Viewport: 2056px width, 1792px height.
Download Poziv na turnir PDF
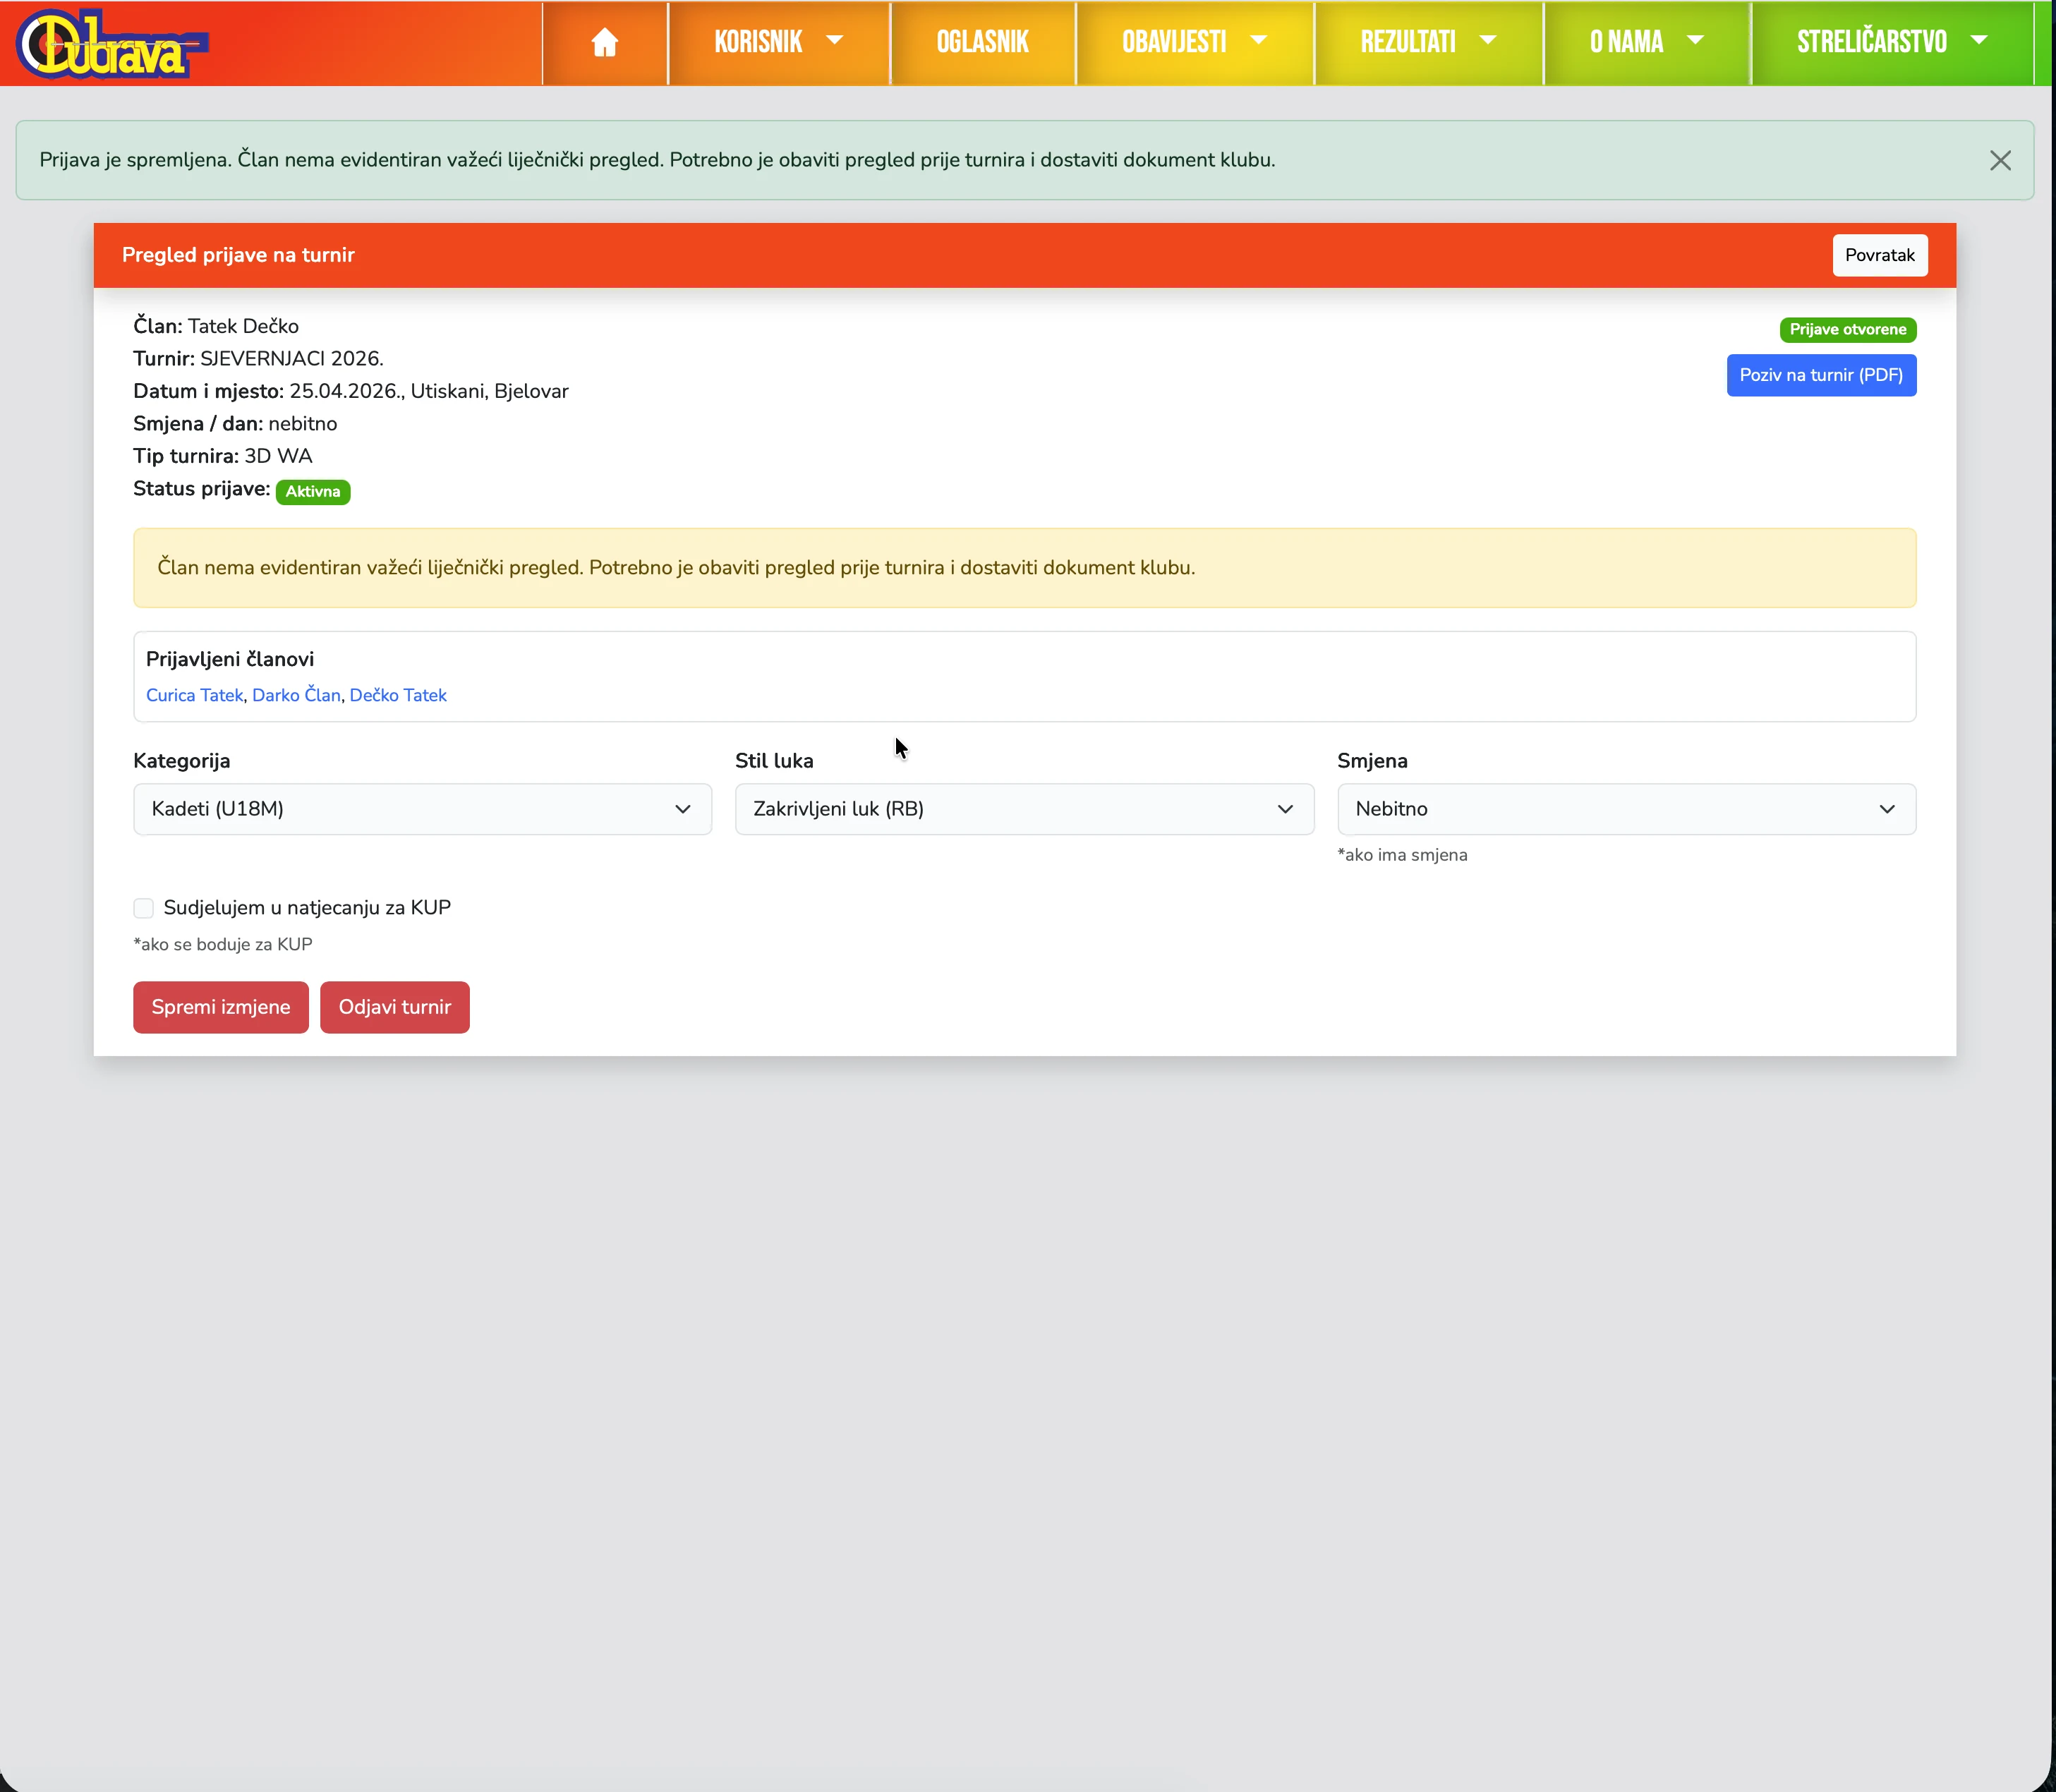click(x=1820, y=375)
